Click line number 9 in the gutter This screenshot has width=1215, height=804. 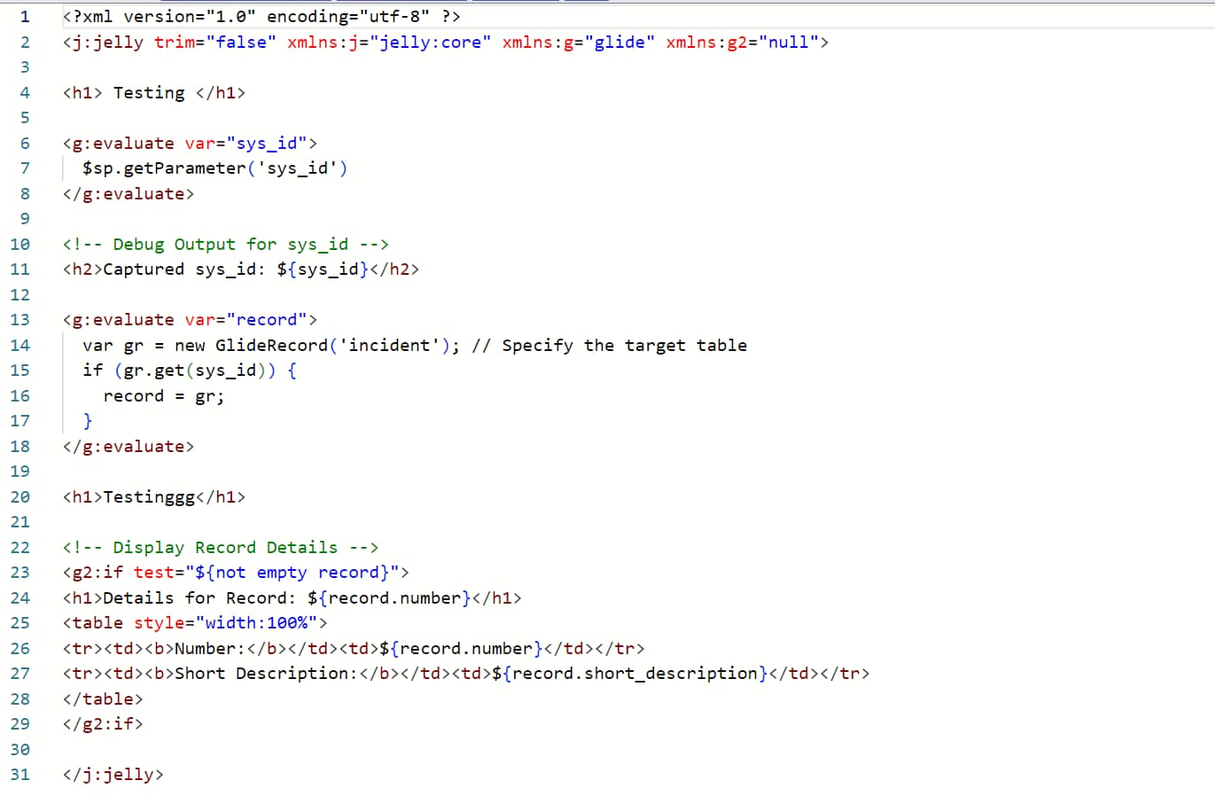25,218
